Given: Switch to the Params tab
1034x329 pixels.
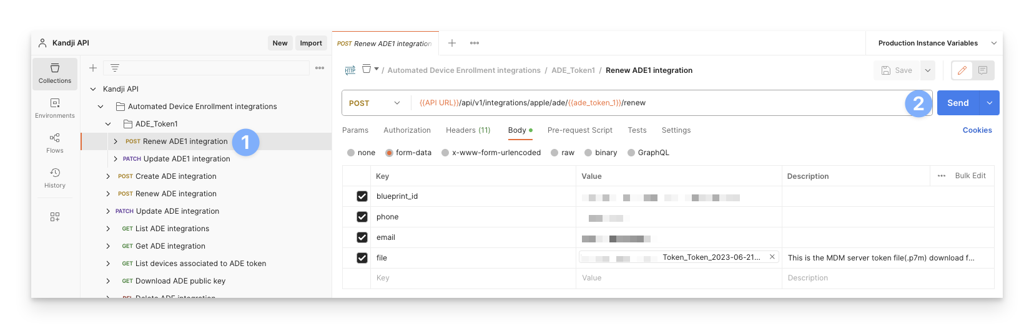Looking at the screenshot, I should 355,130.
